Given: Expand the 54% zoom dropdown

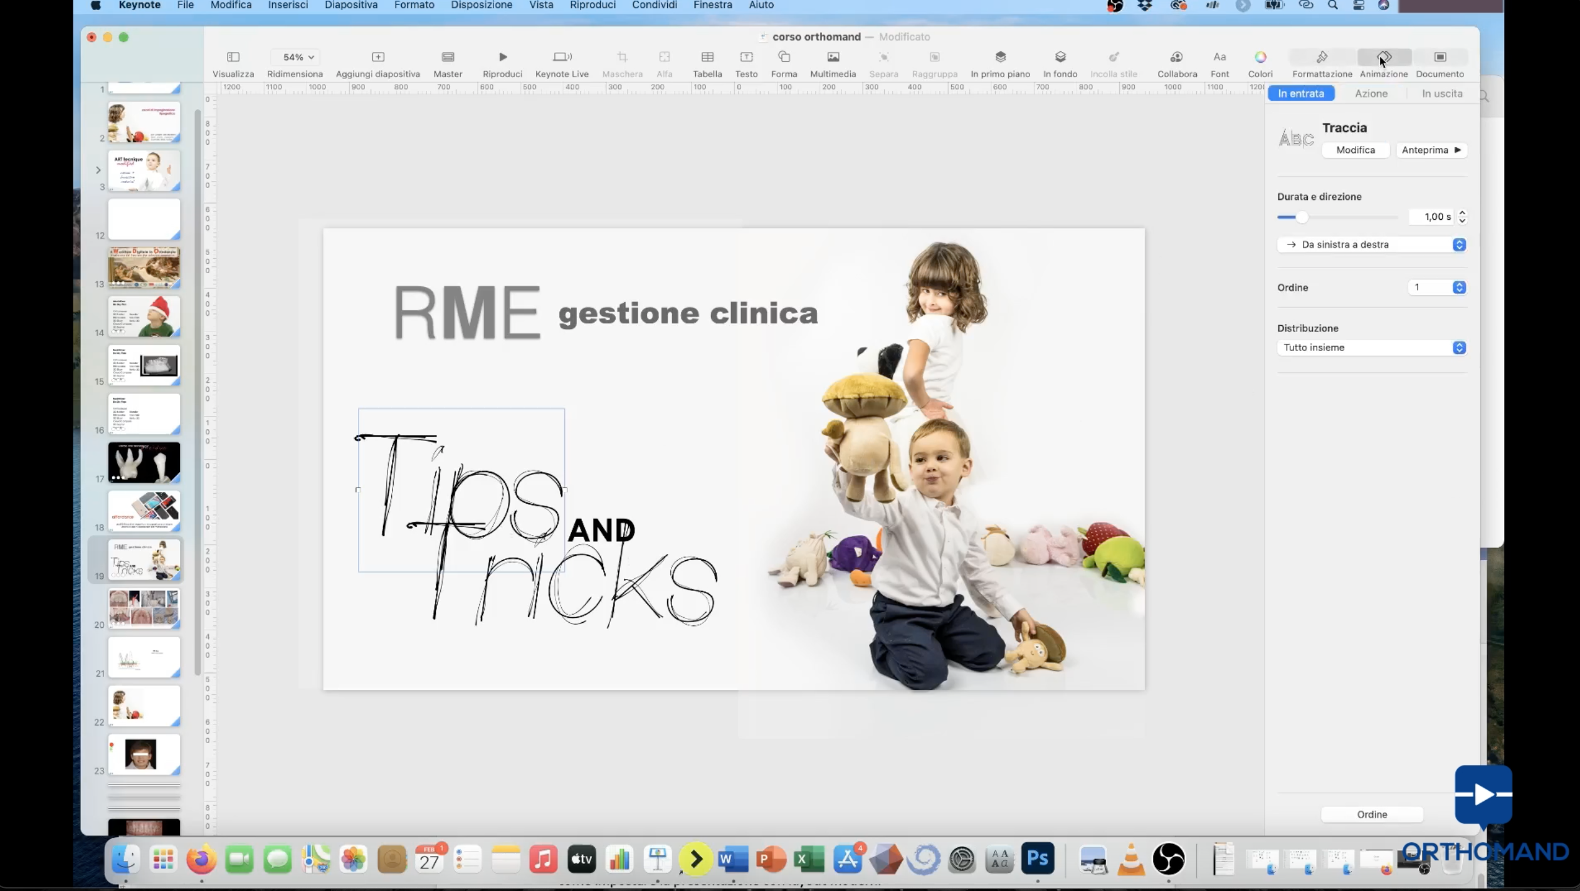Looking at the screenshot, I should pyautogui.click(x=298, y=57).
